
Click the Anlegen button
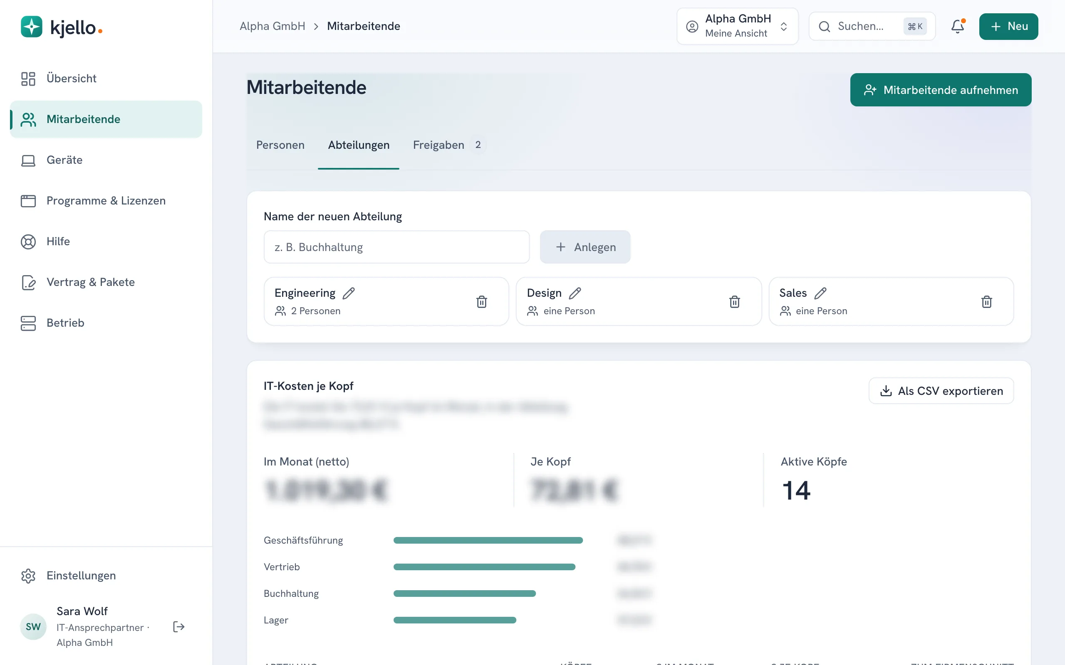[x=585, y=247]
